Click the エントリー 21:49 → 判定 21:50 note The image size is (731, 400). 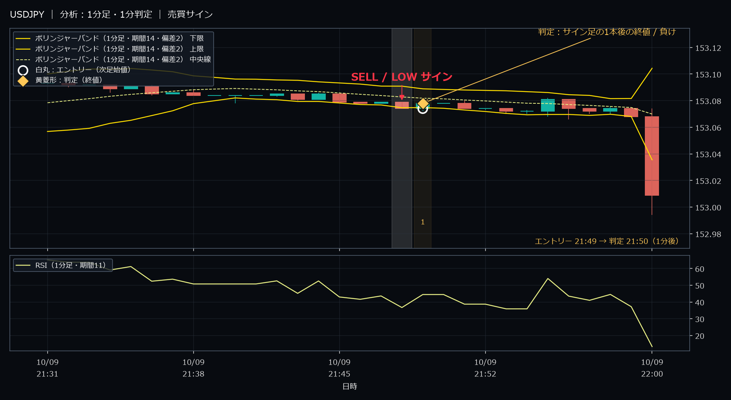coord(607,241)
